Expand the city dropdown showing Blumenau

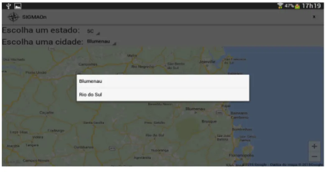point(102,42)
